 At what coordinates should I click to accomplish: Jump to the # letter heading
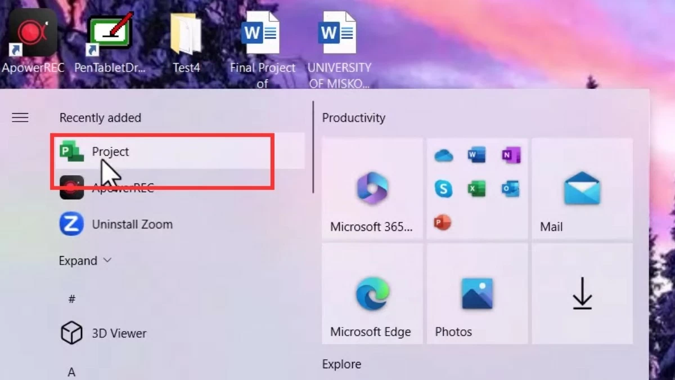[71, 299]
